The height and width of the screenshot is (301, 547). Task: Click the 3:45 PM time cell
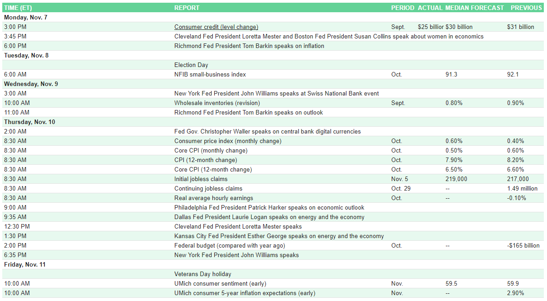coord(15,36)
